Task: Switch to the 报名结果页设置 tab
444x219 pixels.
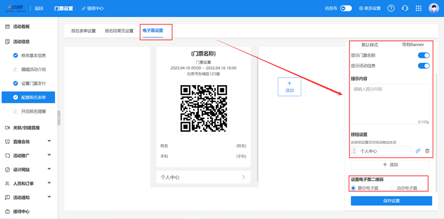Action: click(x=119, y=31)
